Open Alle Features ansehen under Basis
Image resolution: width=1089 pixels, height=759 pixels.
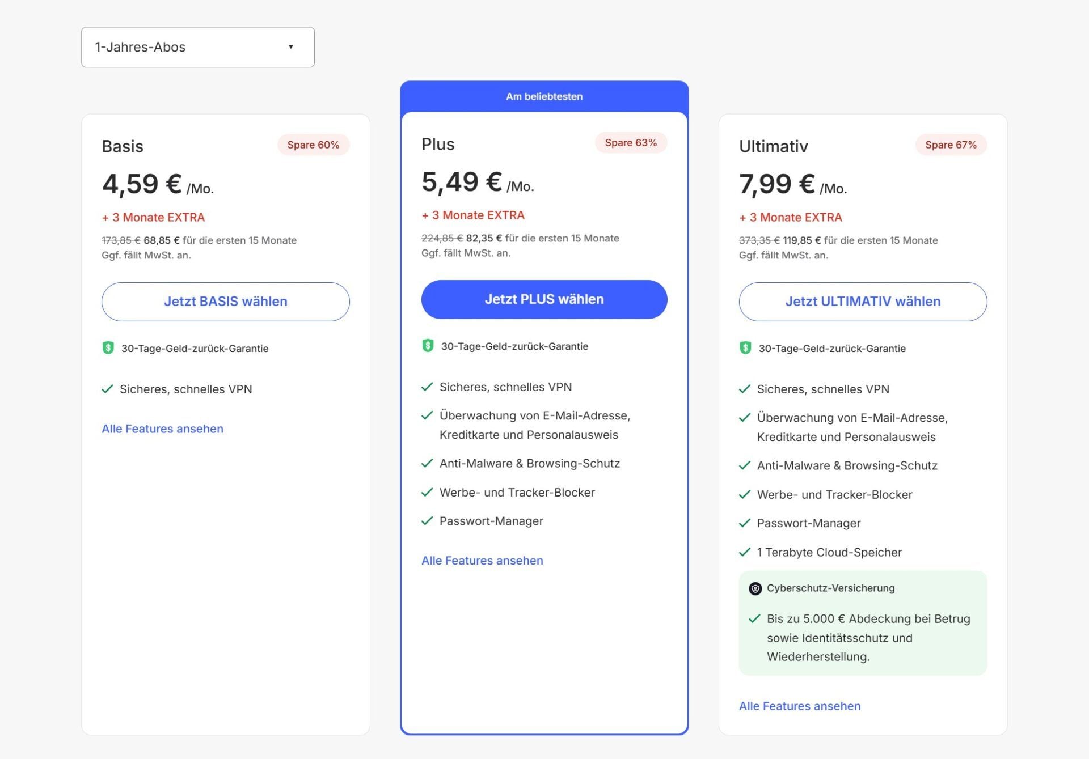pyautogui.click(x=162, y=429)
